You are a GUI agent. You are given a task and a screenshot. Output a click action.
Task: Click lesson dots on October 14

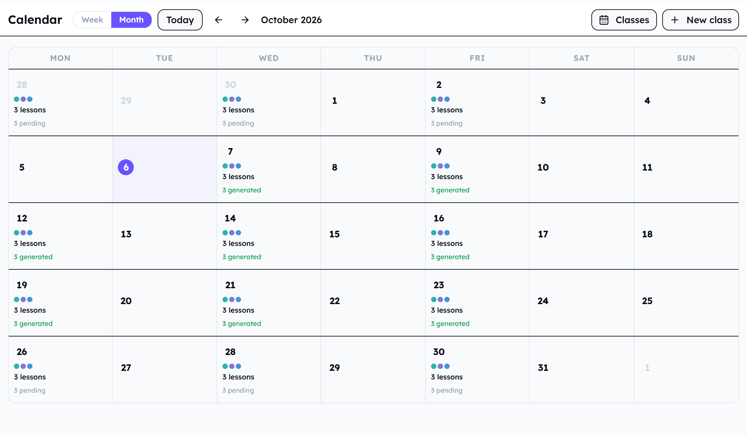point(232,233)
